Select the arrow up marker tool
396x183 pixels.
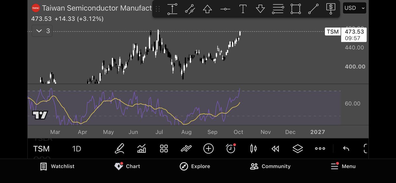(x=207, y=9)
